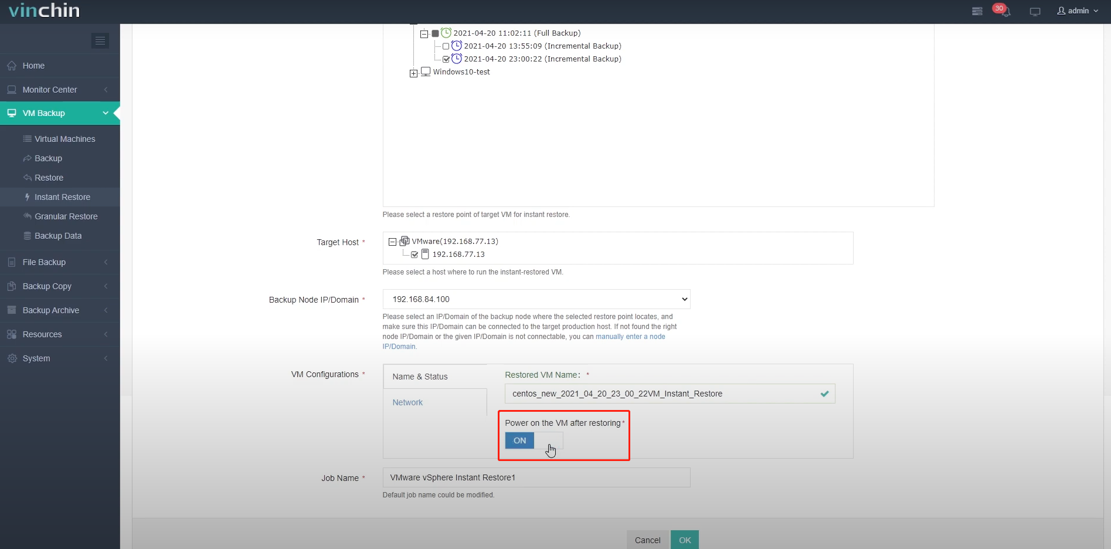Toggle Power on the VM after restoring
The image size is (1111, 549).
(x=534, y=440)
